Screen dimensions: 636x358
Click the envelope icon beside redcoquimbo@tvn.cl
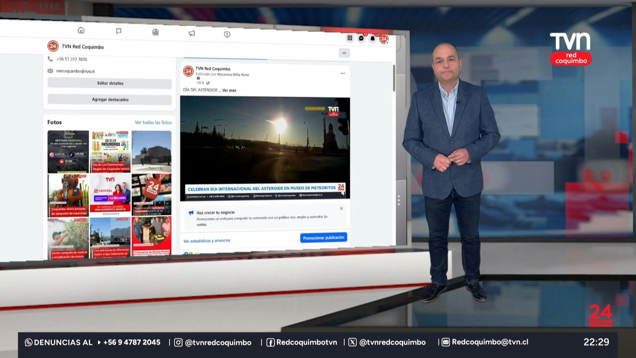coord(50,71)
